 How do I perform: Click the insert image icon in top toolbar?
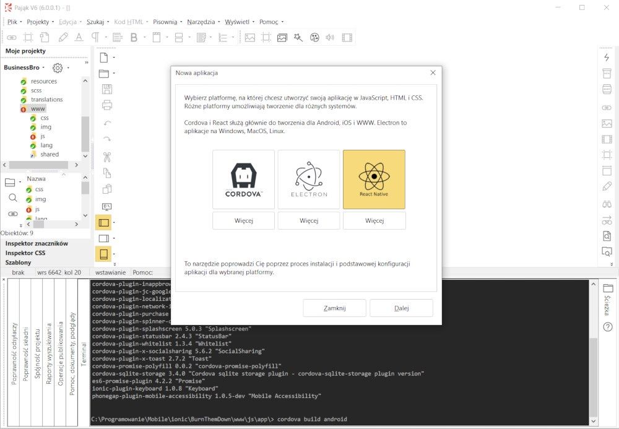(250, 38)
